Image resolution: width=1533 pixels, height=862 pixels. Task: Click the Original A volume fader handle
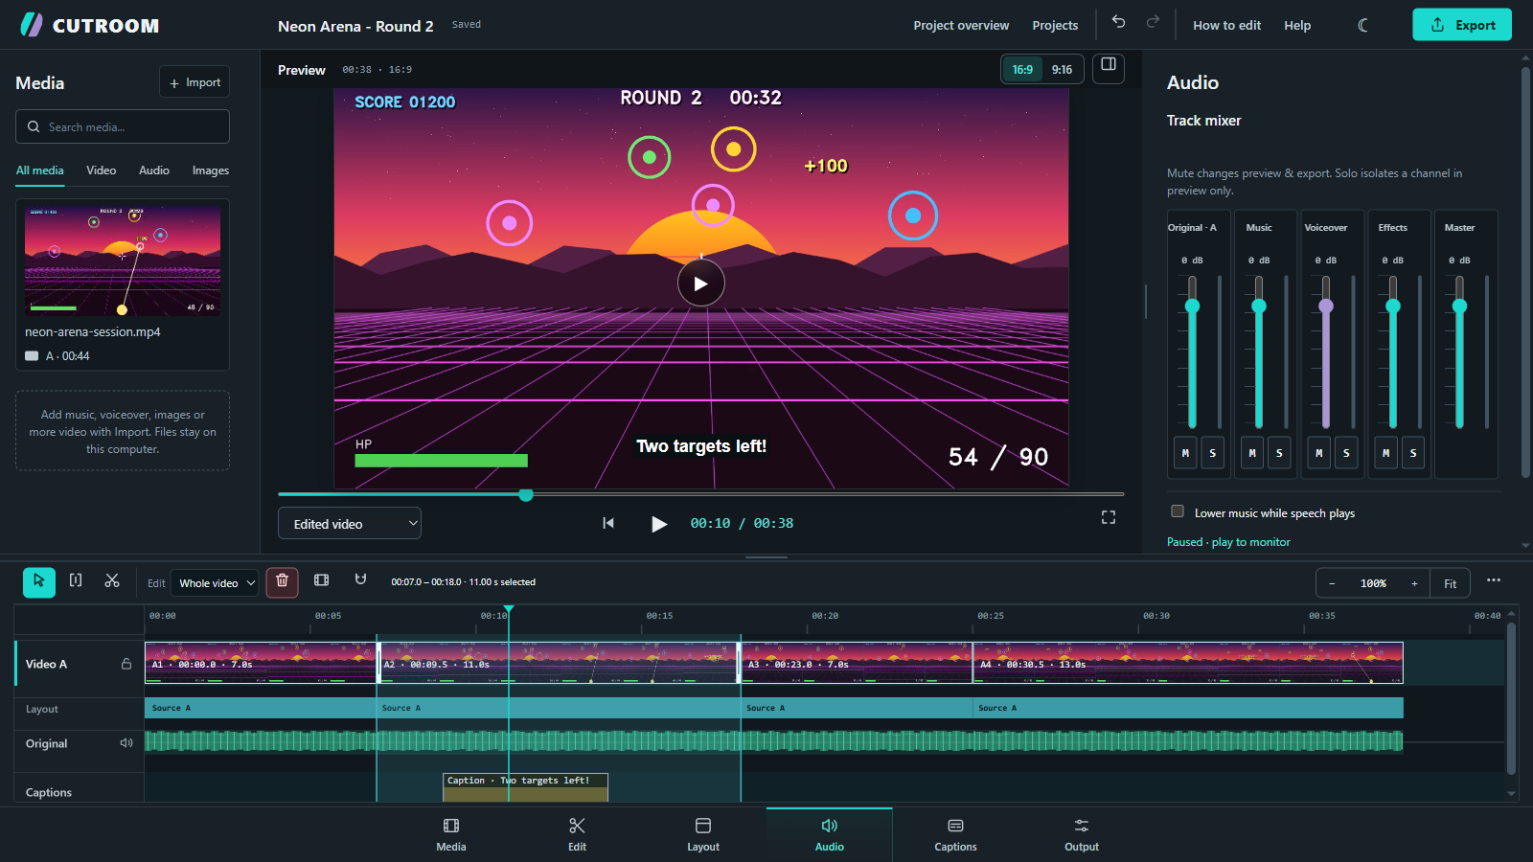[x=1192, y=306]
